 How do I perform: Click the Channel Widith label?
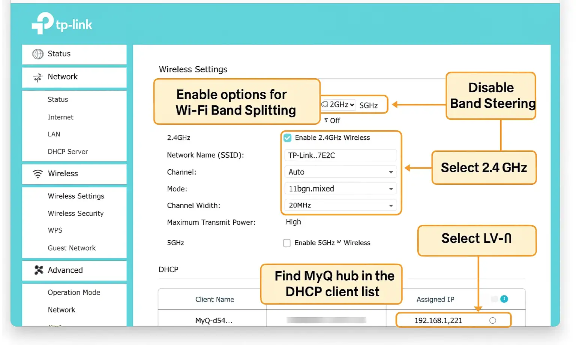click(x=193, y=205)
